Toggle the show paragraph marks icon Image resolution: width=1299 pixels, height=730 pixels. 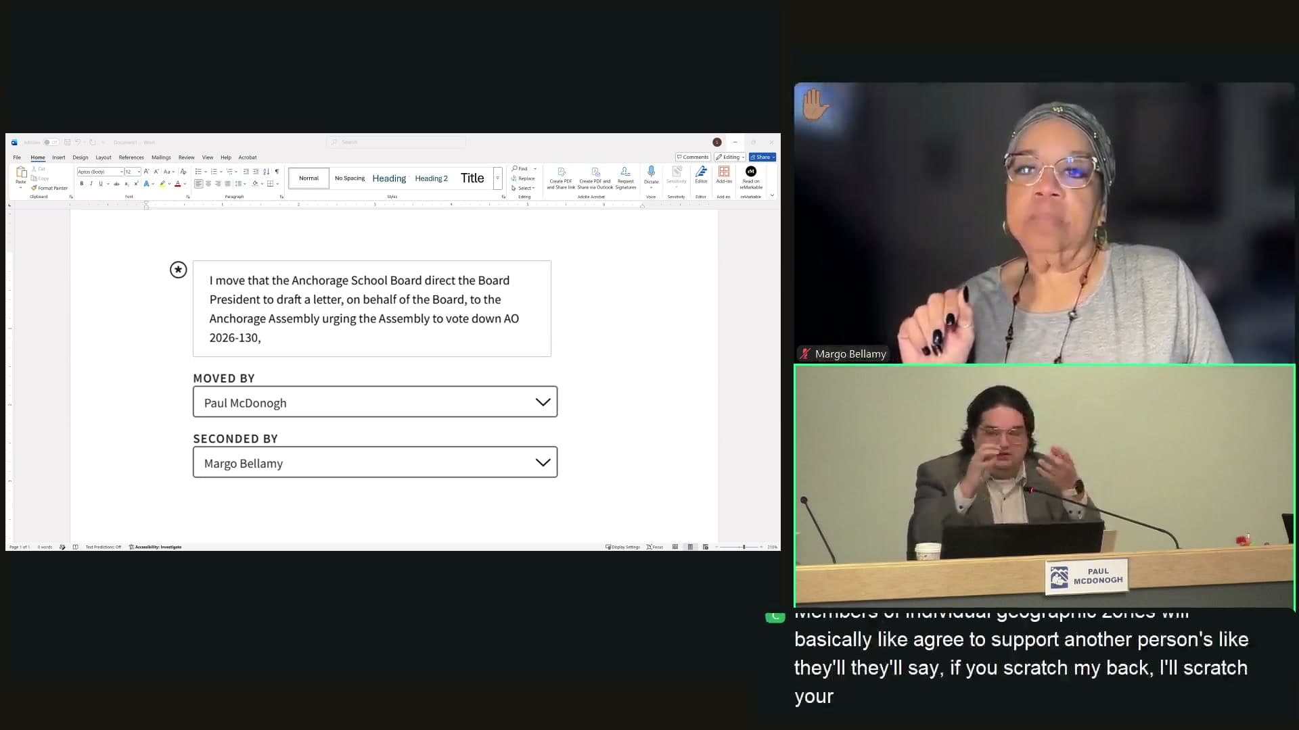277,172
